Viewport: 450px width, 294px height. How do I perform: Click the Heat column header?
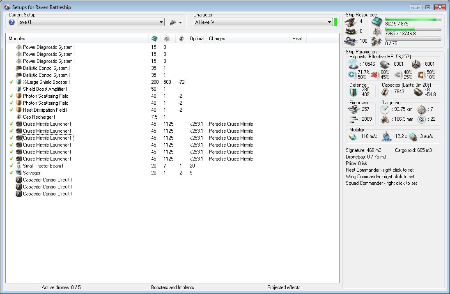[298, 39]
